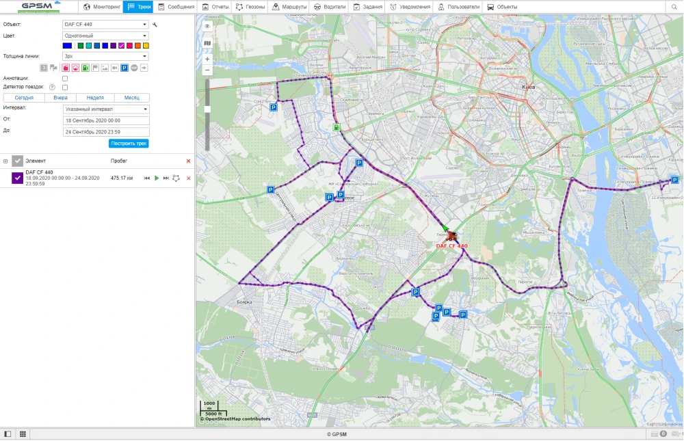The width and height of the screenshot is (684, 441).
Task: Toggle the fuel filling marker icon
Action: [85, 68]
